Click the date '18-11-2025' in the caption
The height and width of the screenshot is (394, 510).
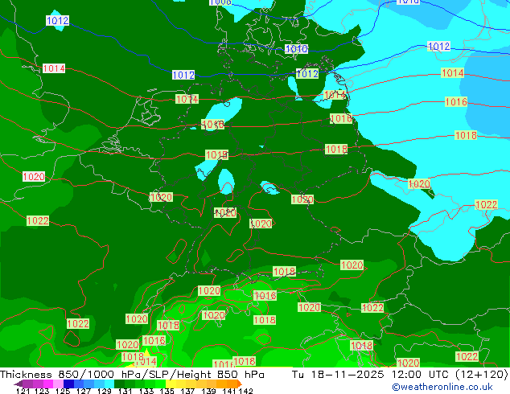tap(348, 375)
